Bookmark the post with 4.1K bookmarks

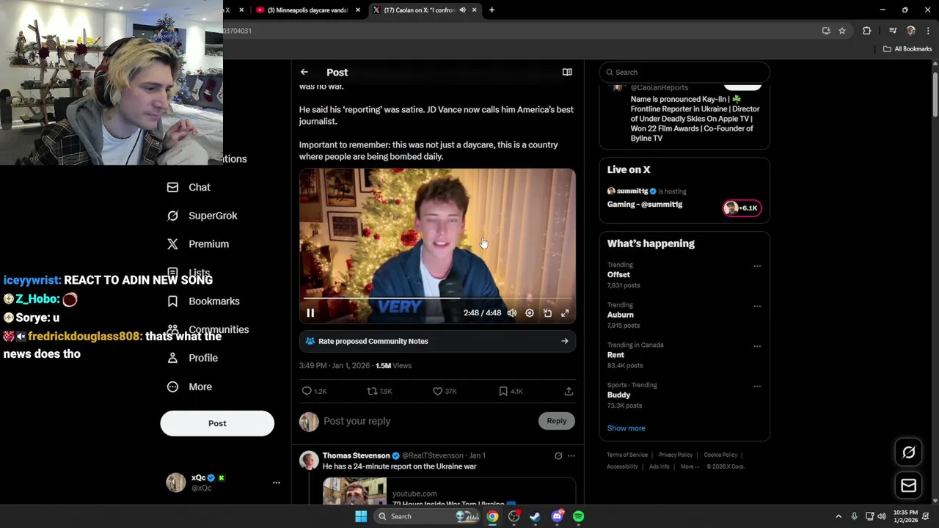[511, 392]
